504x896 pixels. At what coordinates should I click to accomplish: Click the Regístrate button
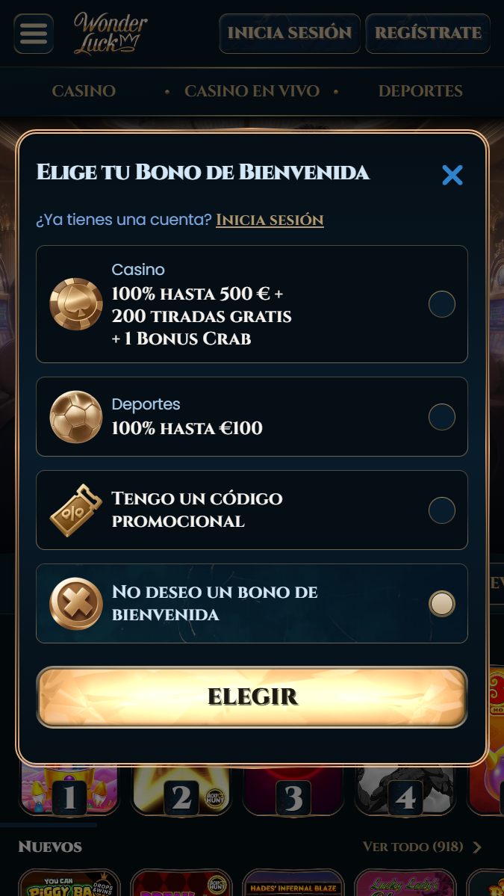click(428, 34)
